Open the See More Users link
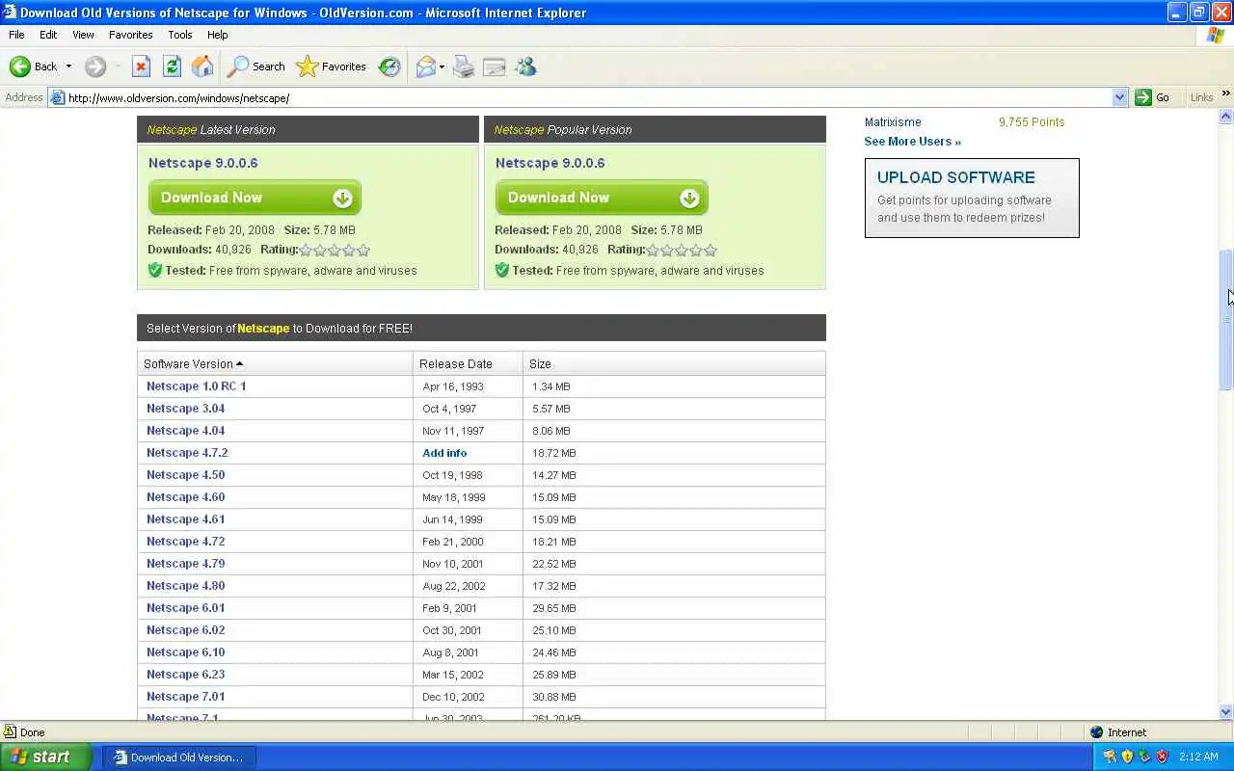Screen dimensions: 1234x771 coord(912,142)
